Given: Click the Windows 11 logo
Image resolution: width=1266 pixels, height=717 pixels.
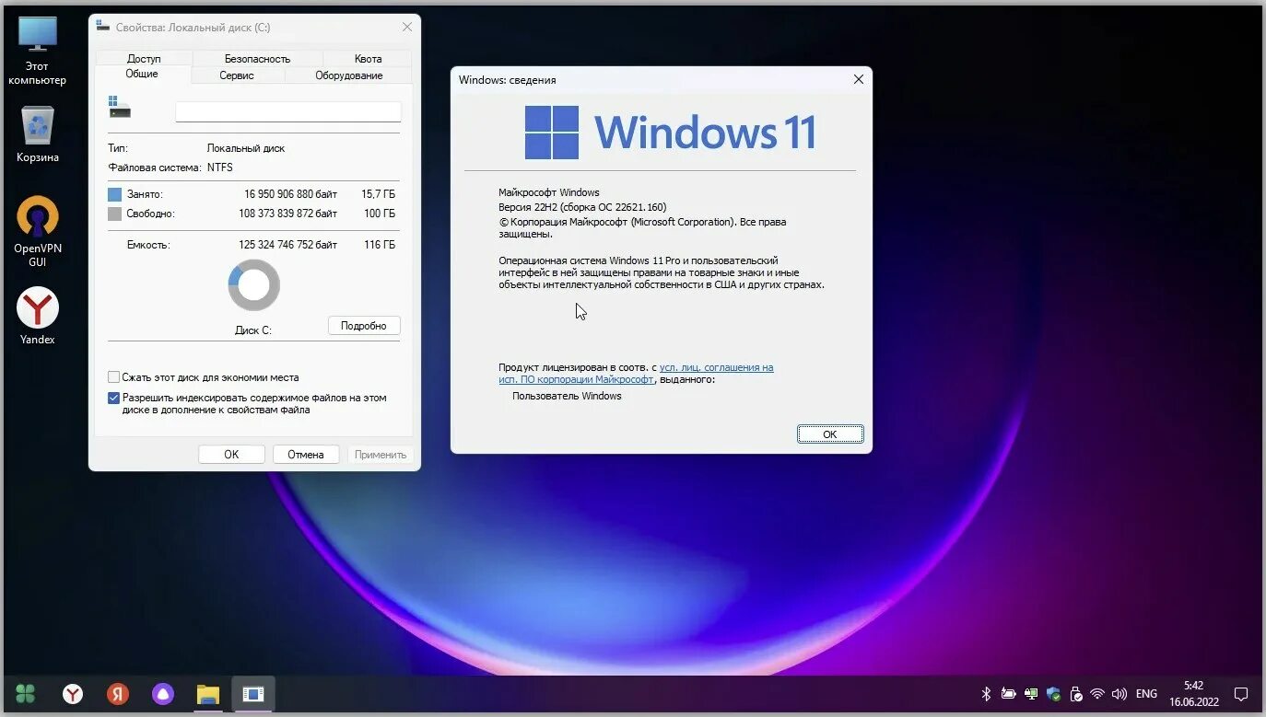Looking at the screenshot, I should pyautogui.click(x=670, y=133).
